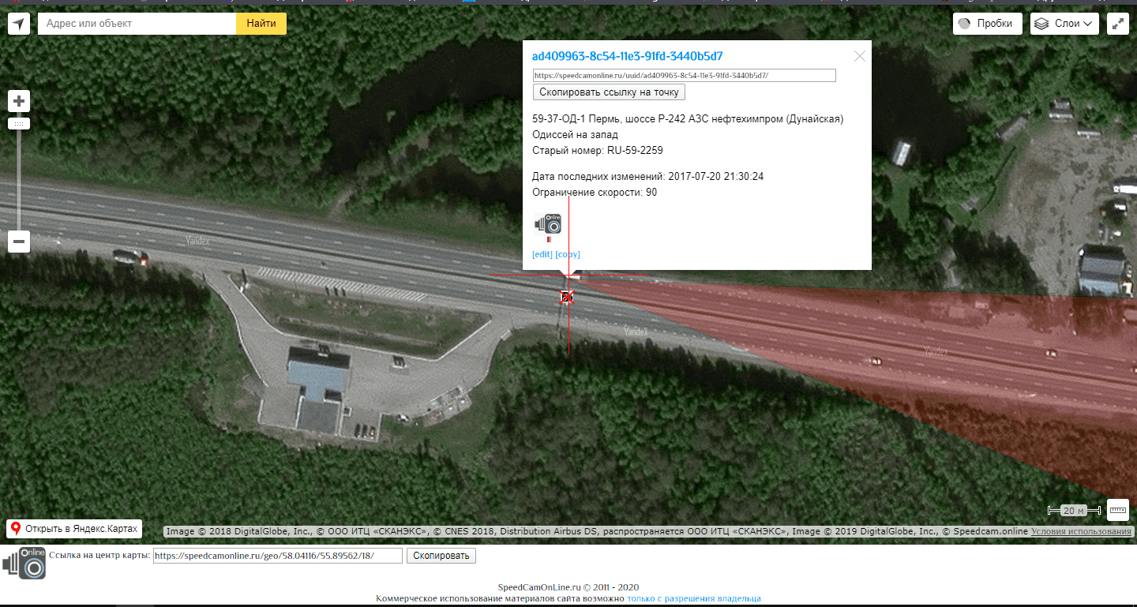Click the geolocation arrow icon
This screenshot has height=607, width=1137.
[19, 24]
